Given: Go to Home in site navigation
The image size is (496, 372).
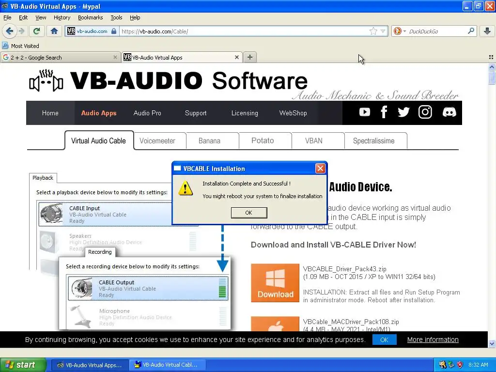Looking at the screenshot, I should tap(50, 113).
